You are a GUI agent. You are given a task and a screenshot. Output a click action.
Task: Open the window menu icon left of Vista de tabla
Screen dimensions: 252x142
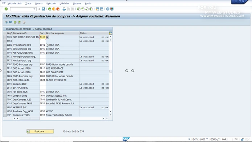pos(4,3)
